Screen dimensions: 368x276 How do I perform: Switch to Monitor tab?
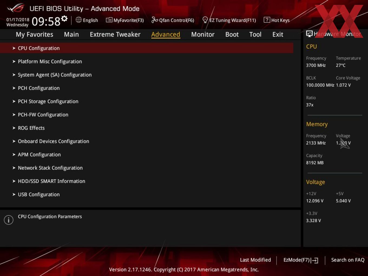203,34
